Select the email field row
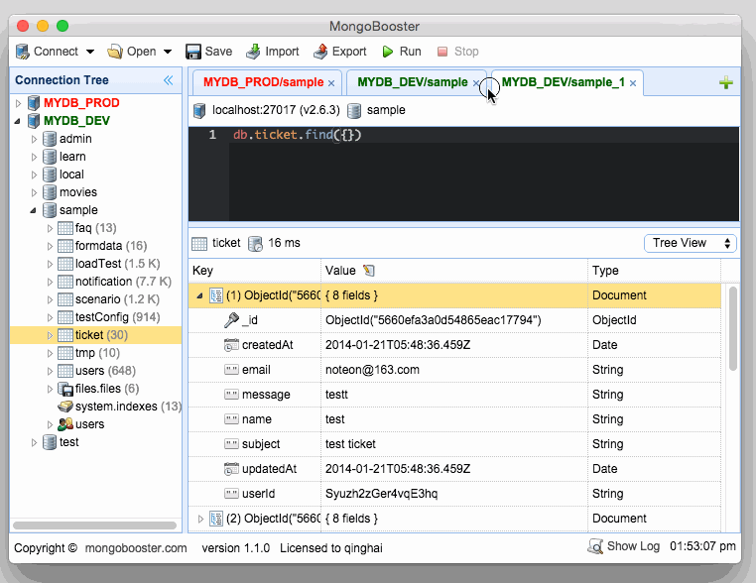756x583 pixels. (x=454, y=370)
